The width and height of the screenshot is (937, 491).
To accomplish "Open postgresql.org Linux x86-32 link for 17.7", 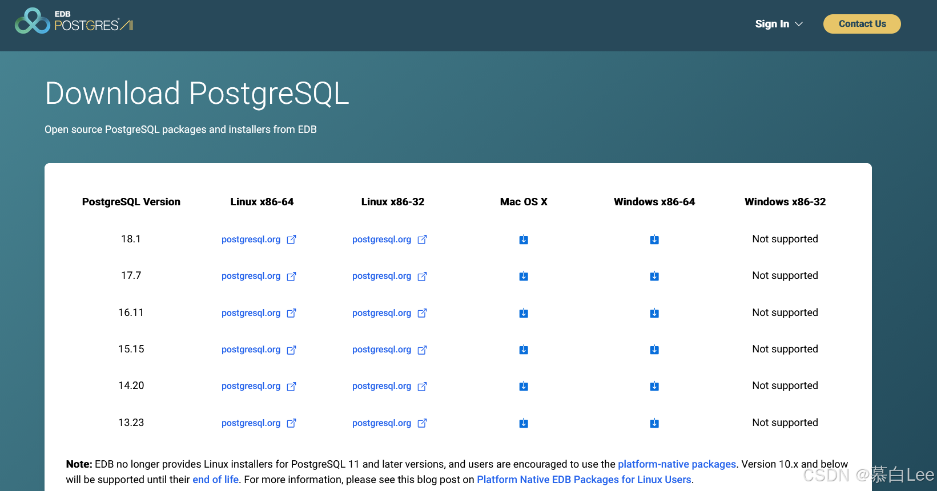I will pos(389,276).
